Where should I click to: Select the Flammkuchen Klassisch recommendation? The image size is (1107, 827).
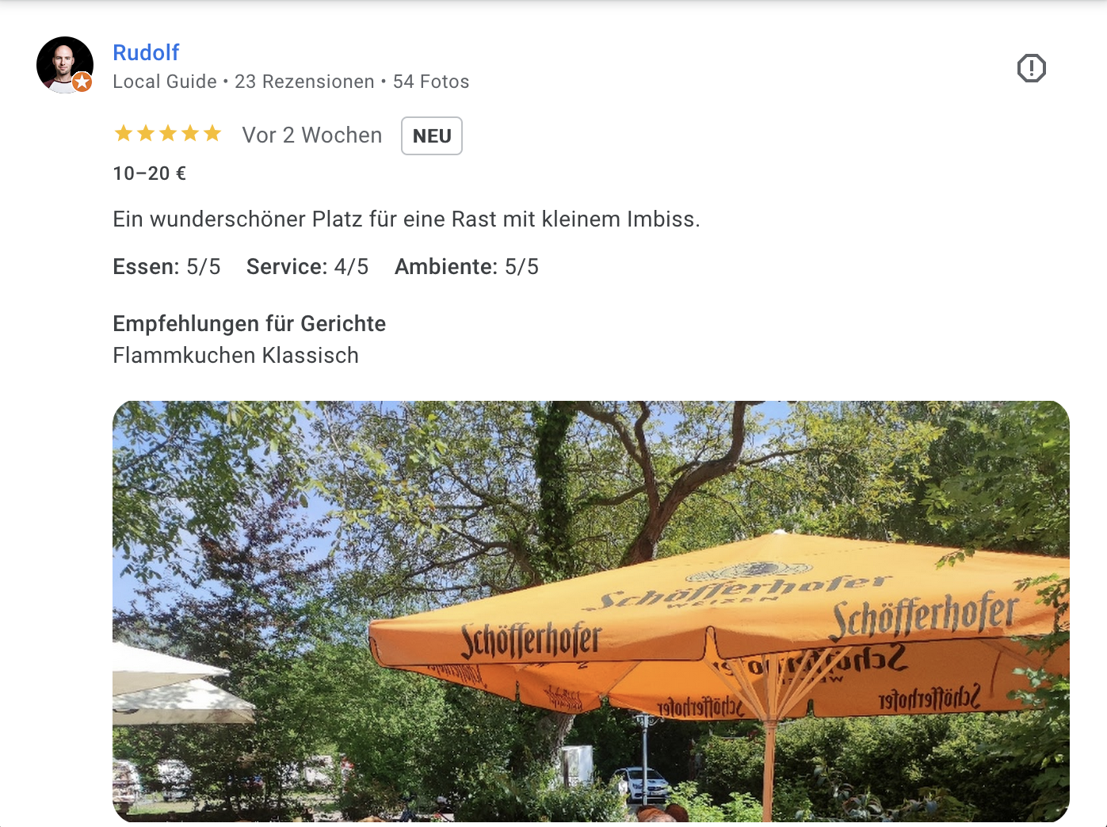[236, 356]
